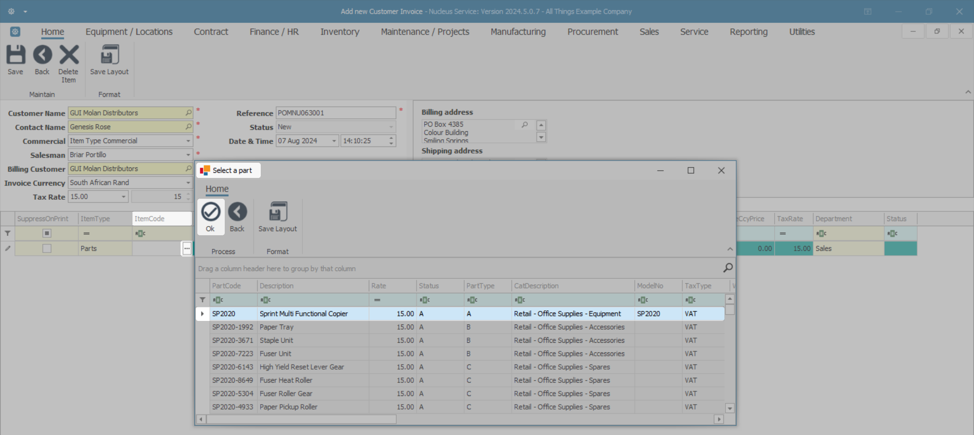
Task: Click the Delete Item icon
Action: coord(68,55)
